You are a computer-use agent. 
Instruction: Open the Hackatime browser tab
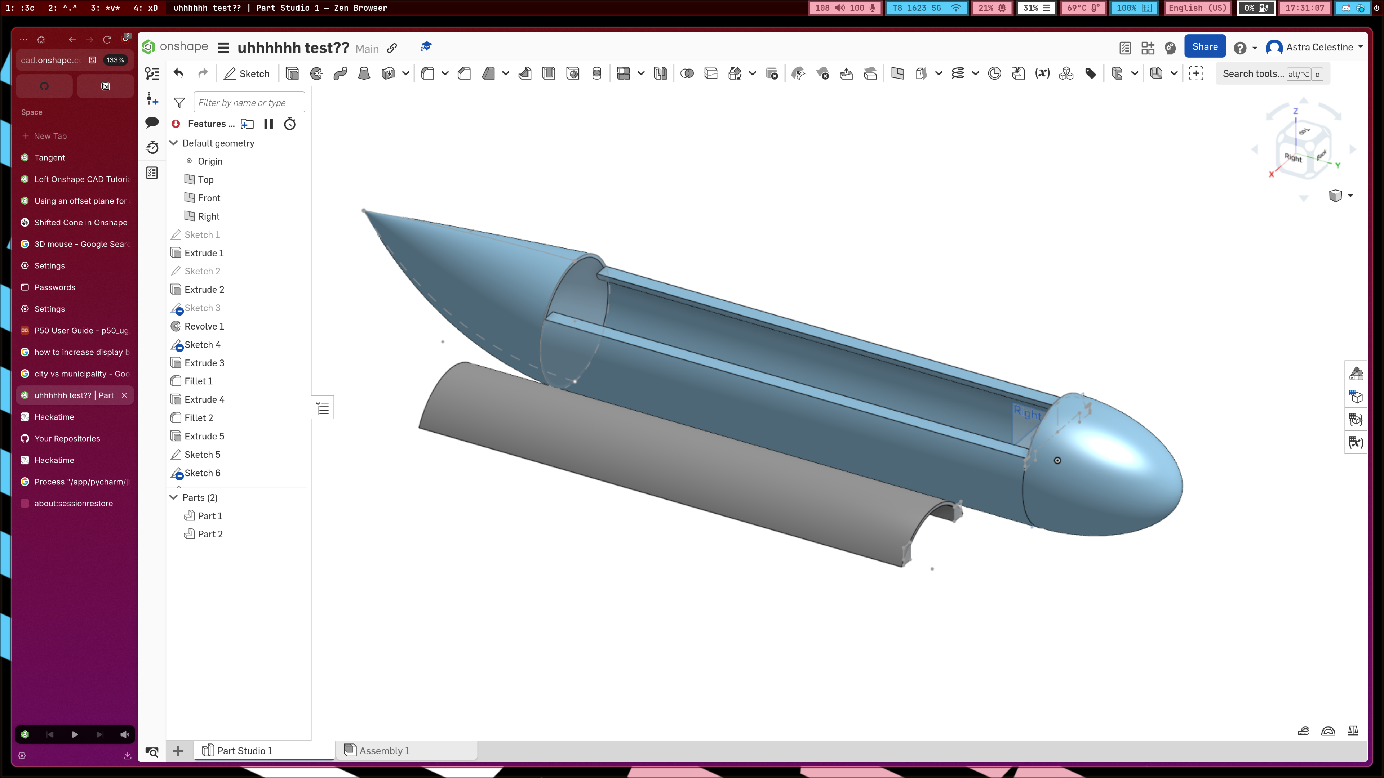pyautogui.click(x=54, y=417)
